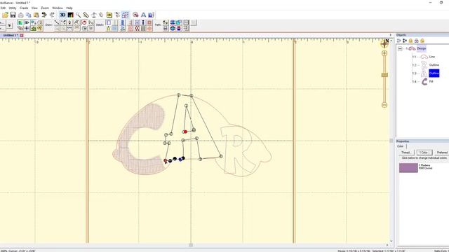Open file with the folder icon
Screen dimensions: 449x252
(5, 15)
